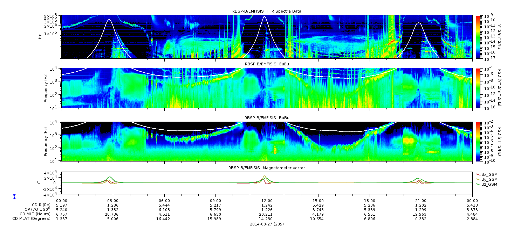Click the EuEu panel color bar
This screenshot has width=507, height=230.
[x=478, y=88]
